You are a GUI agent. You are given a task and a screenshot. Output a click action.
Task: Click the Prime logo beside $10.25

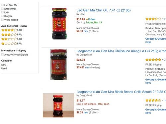click(91, 19)
